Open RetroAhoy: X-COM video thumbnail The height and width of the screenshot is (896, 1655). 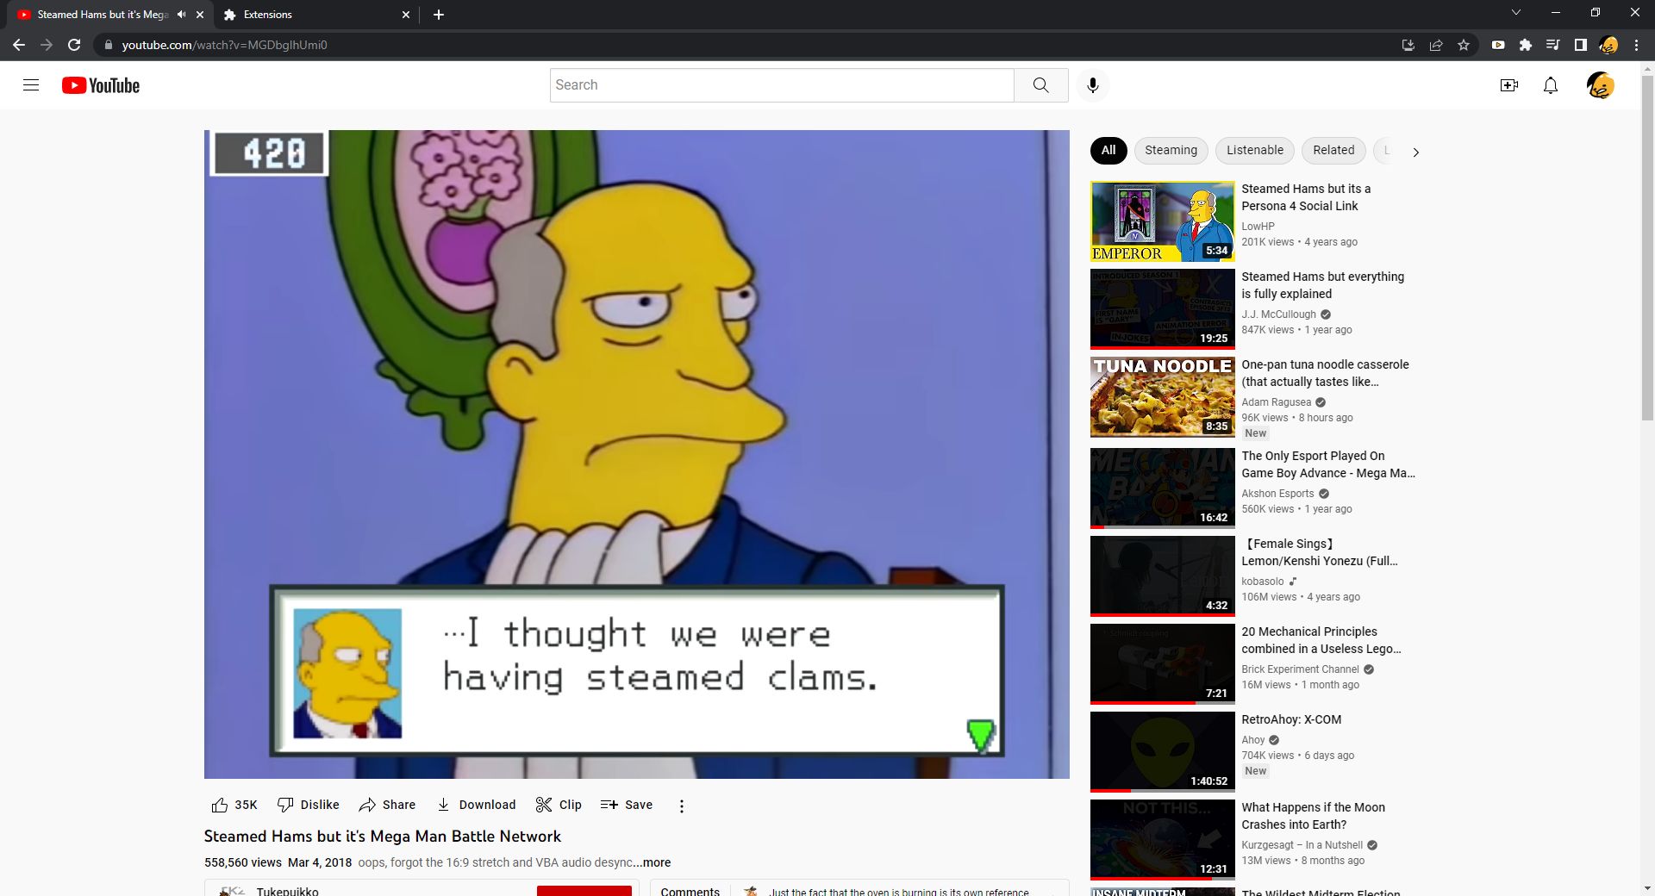tap(1163, 752)
